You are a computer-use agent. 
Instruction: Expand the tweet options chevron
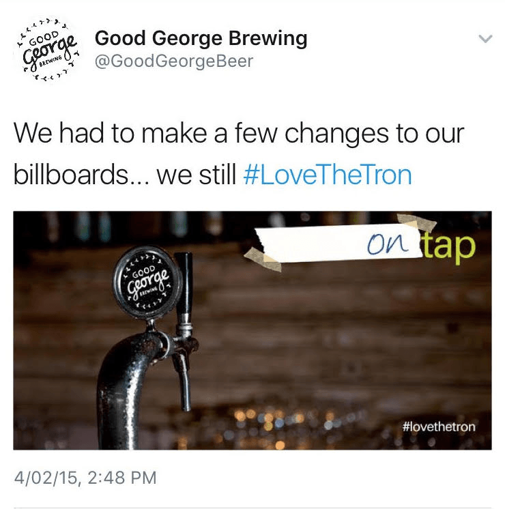(x=485, y=39)
